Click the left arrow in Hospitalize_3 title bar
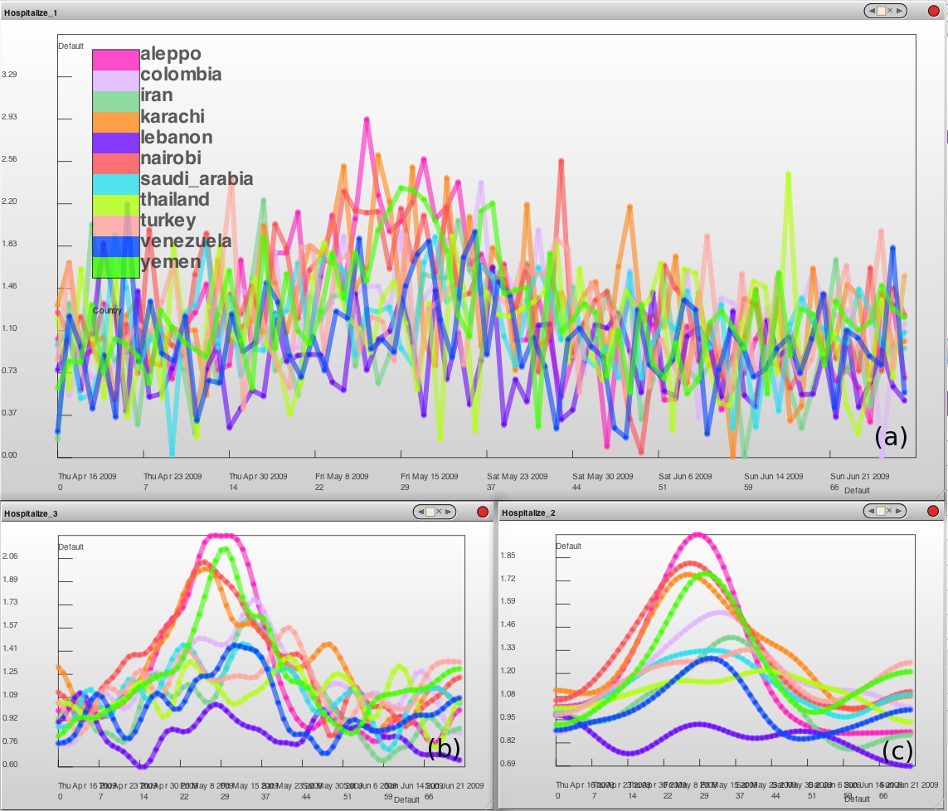The image size is (948, 811). (x=421, y=512)
